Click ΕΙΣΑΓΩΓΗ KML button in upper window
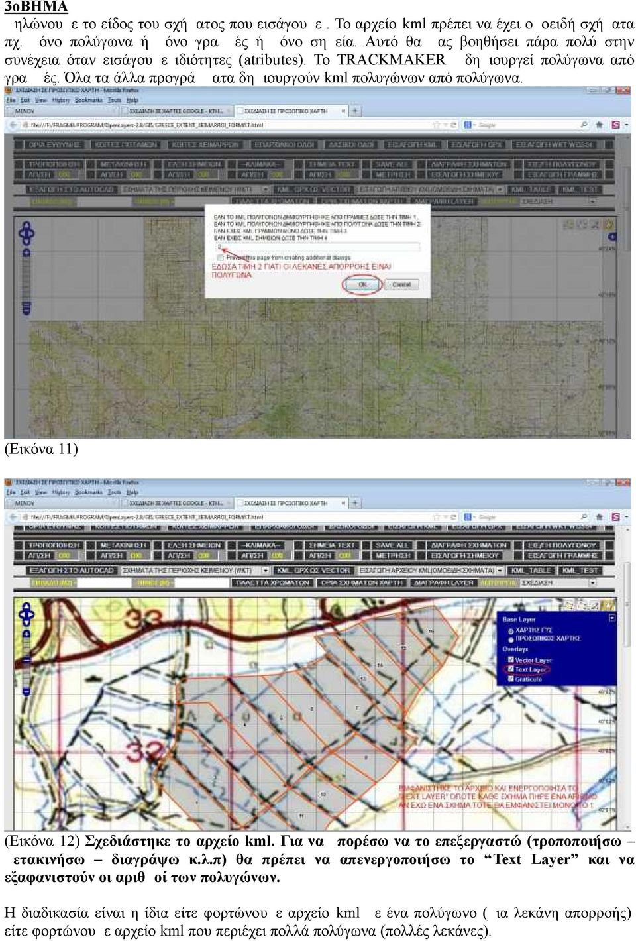Screen dimensions: 636x941 412,144
